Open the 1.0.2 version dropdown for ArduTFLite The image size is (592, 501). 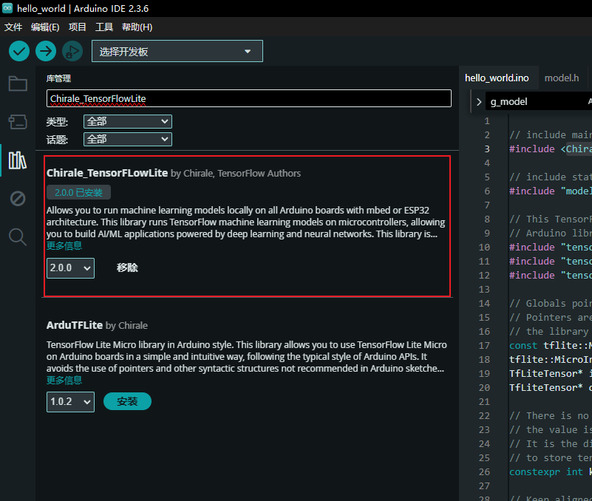(x=70, y=402)
